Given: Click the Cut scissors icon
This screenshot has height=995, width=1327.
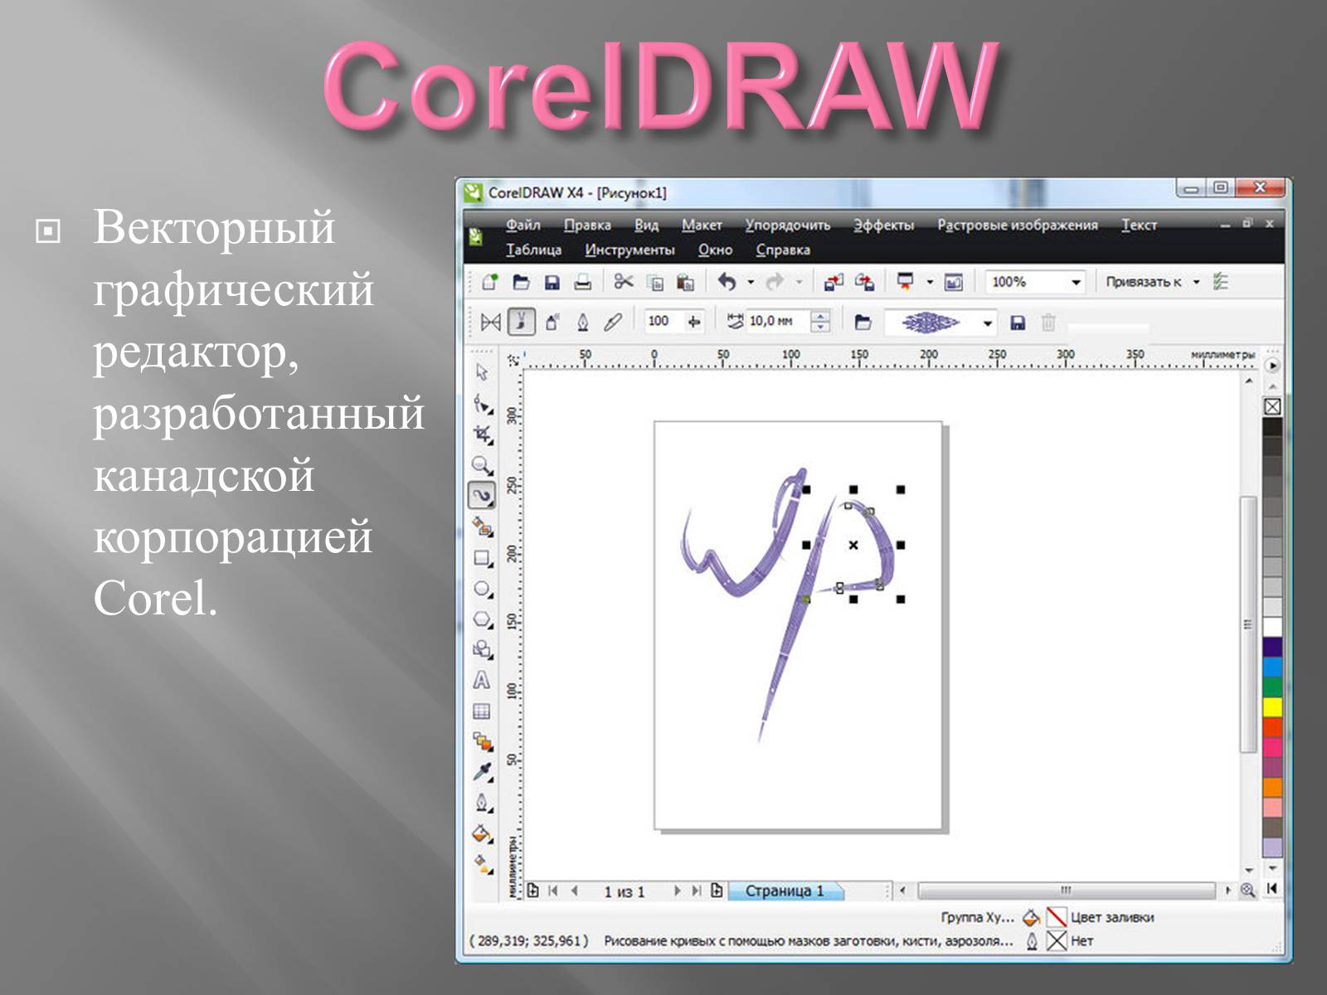Looking at the screenshot, I should point(623,282).
